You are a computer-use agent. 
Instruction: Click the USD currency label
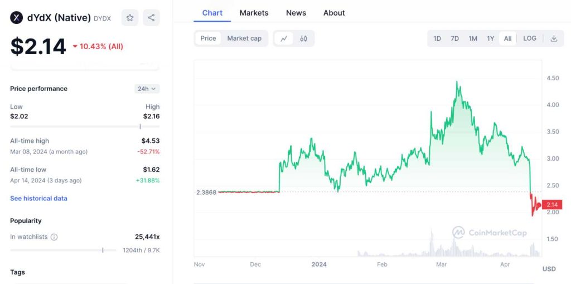pos(549,269)
